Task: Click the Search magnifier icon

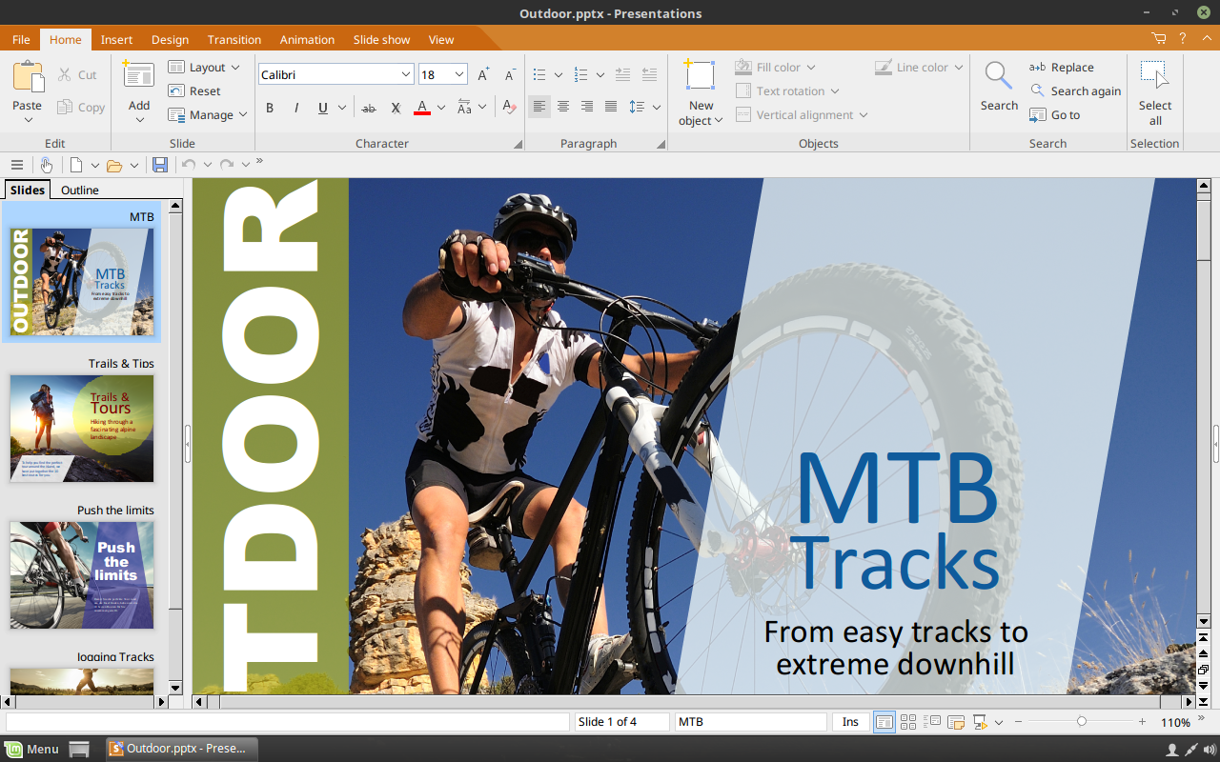Action: 999,76
